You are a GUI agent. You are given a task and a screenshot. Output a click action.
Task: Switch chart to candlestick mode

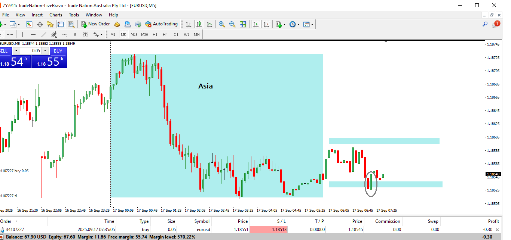coord(199,24)
